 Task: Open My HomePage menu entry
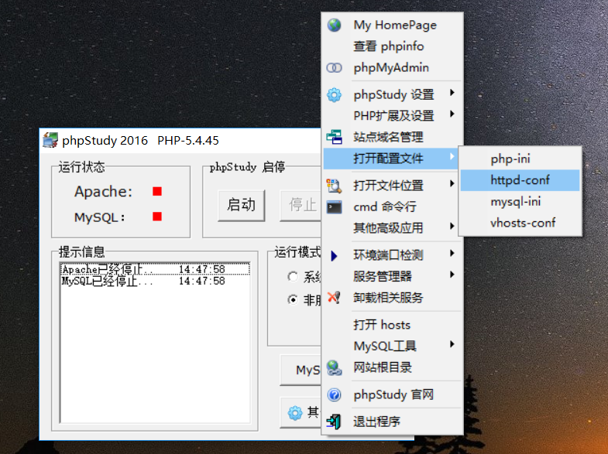point(393,26)
